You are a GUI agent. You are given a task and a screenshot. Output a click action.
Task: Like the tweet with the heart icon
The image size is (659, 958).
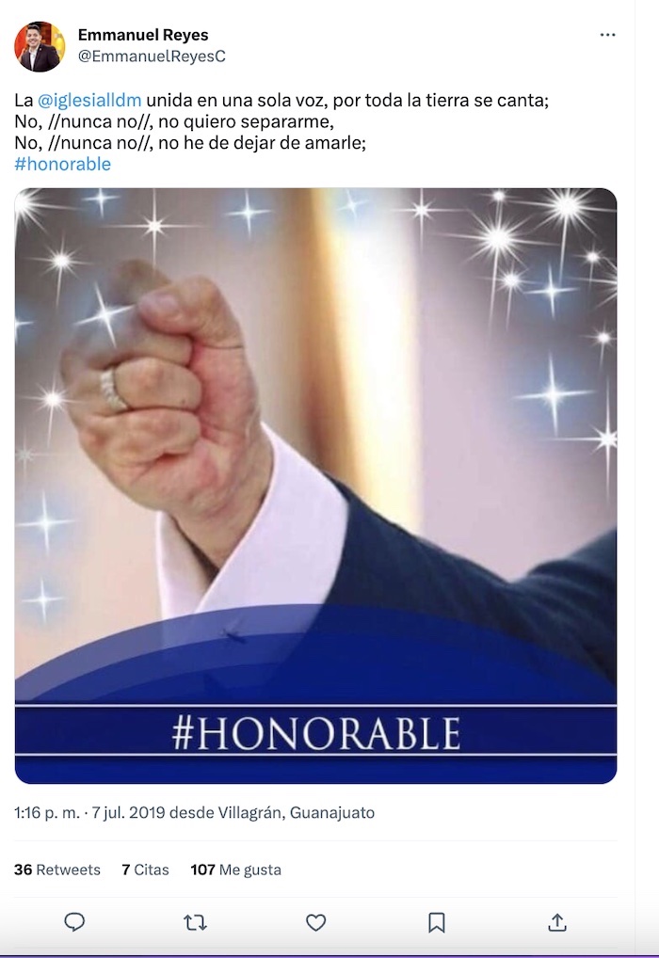coord(316,922)
